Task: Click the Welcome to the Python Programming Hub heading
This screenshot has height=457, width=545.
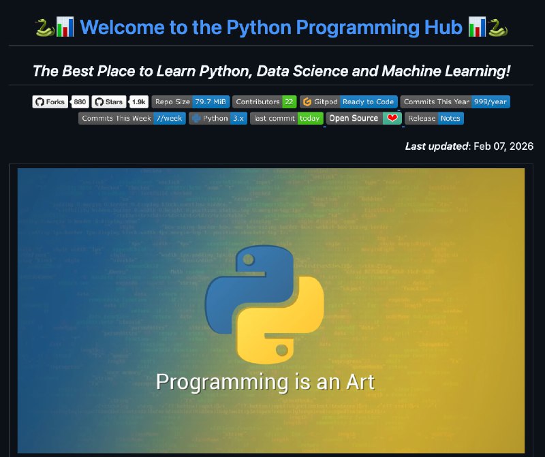Action: pos(272,28)
